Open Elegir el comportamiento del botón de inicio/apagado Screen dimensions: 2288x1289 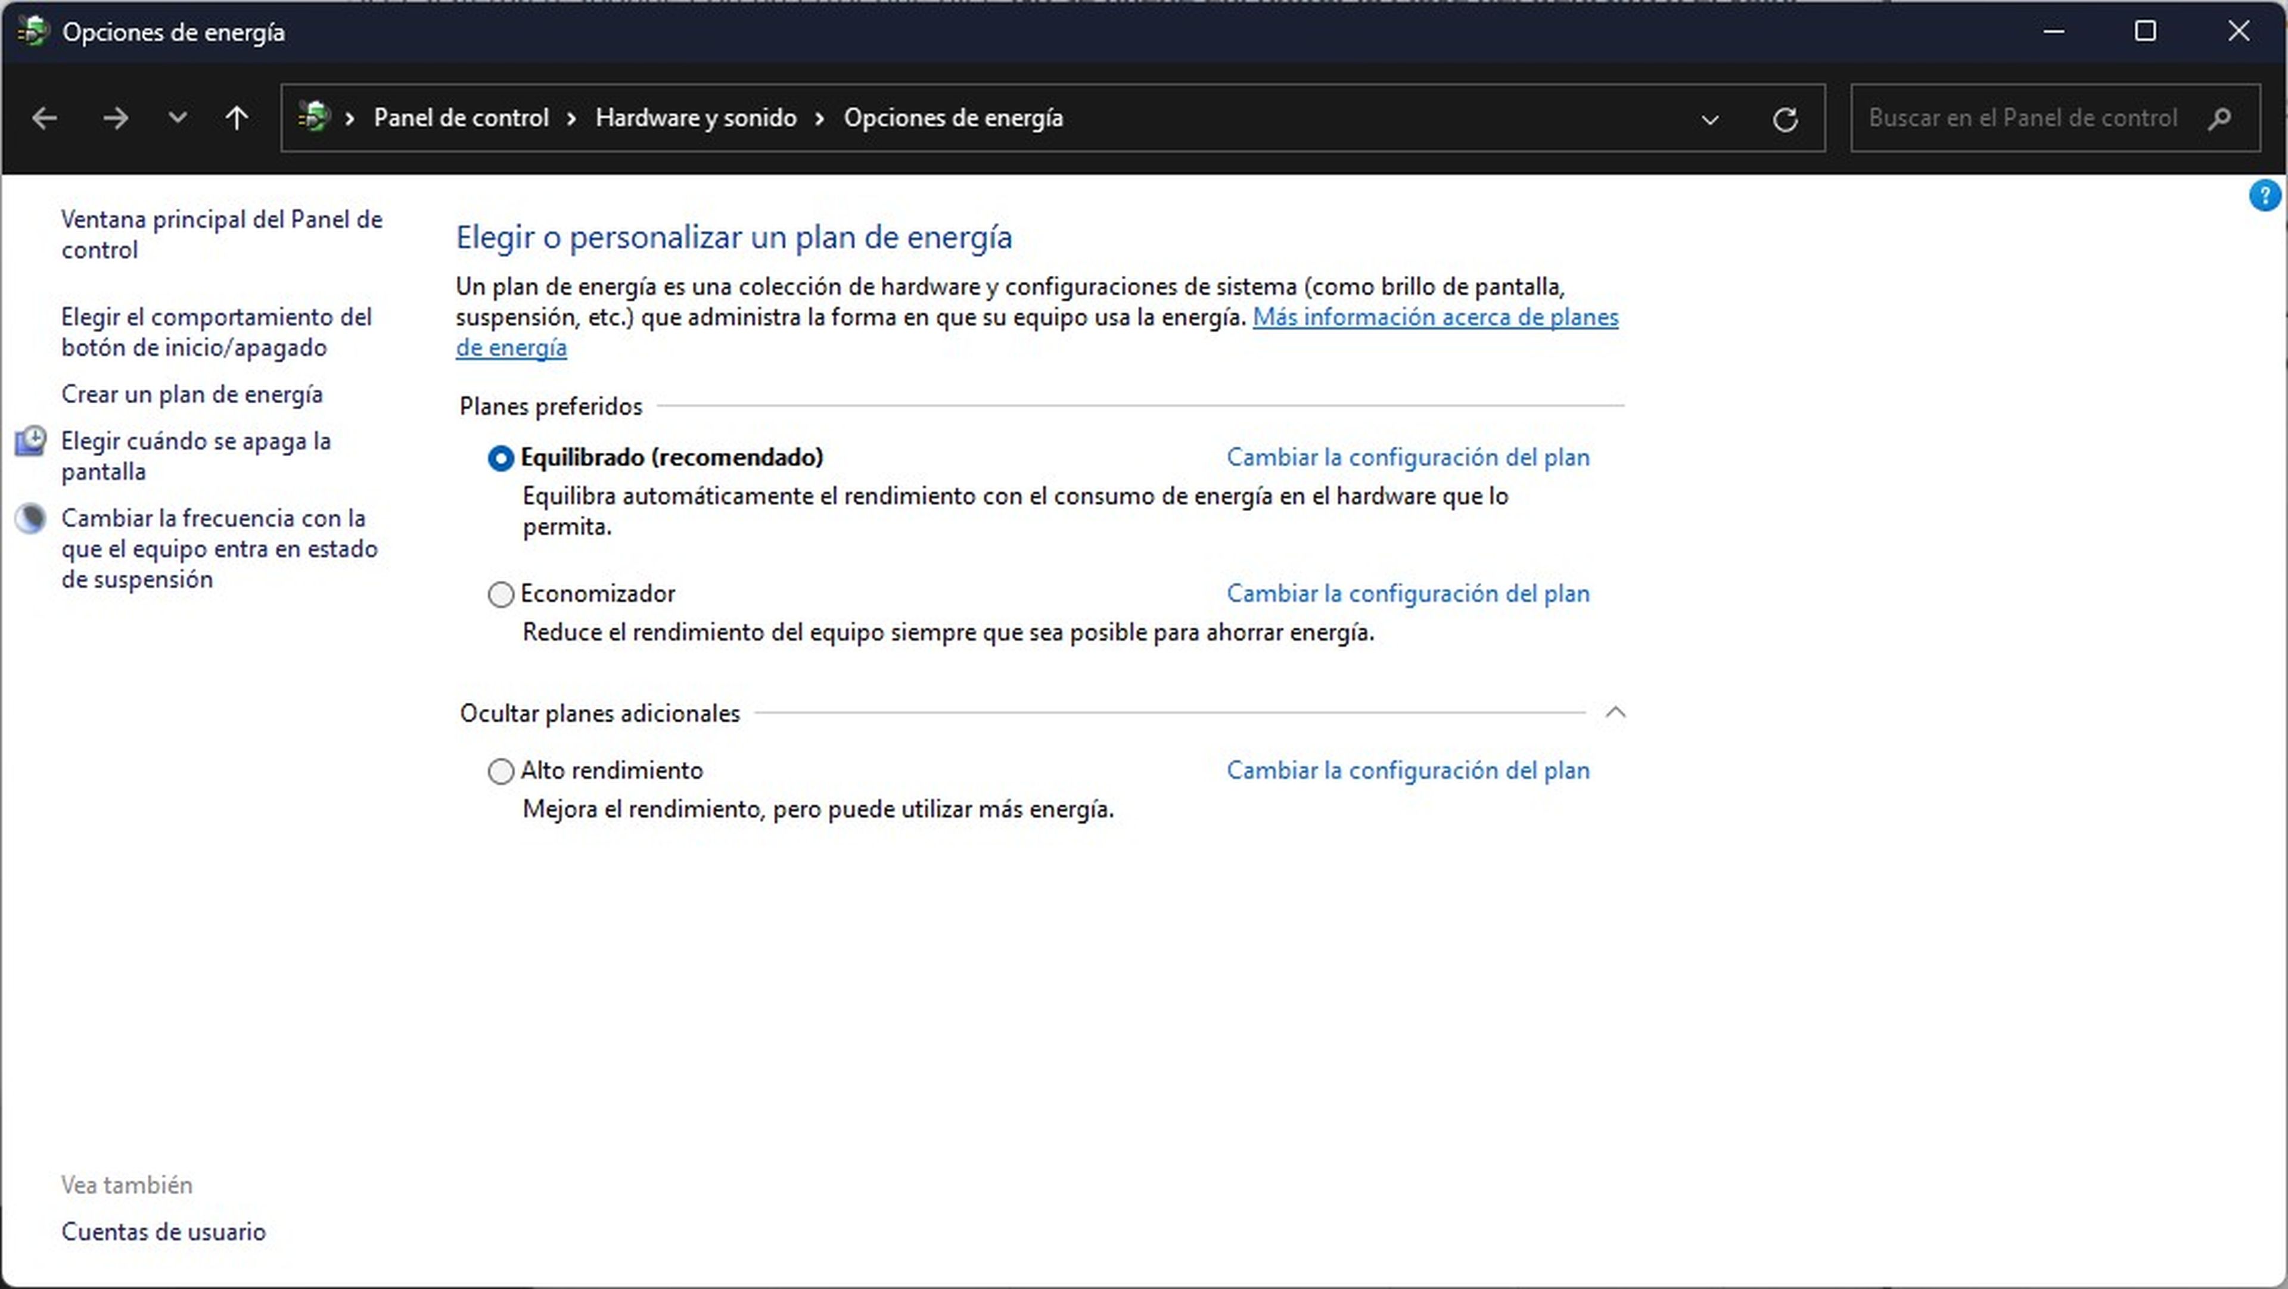pos(217,332)
